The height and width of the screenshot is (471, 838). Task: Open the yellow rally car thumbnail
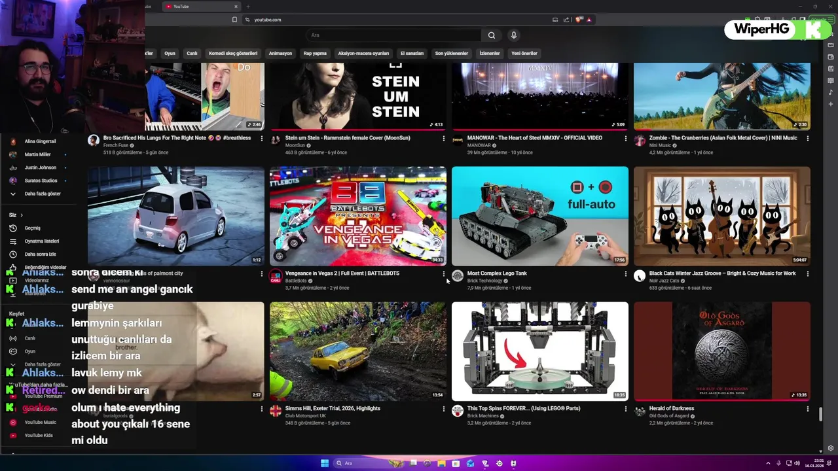click(x=358, y=351)
